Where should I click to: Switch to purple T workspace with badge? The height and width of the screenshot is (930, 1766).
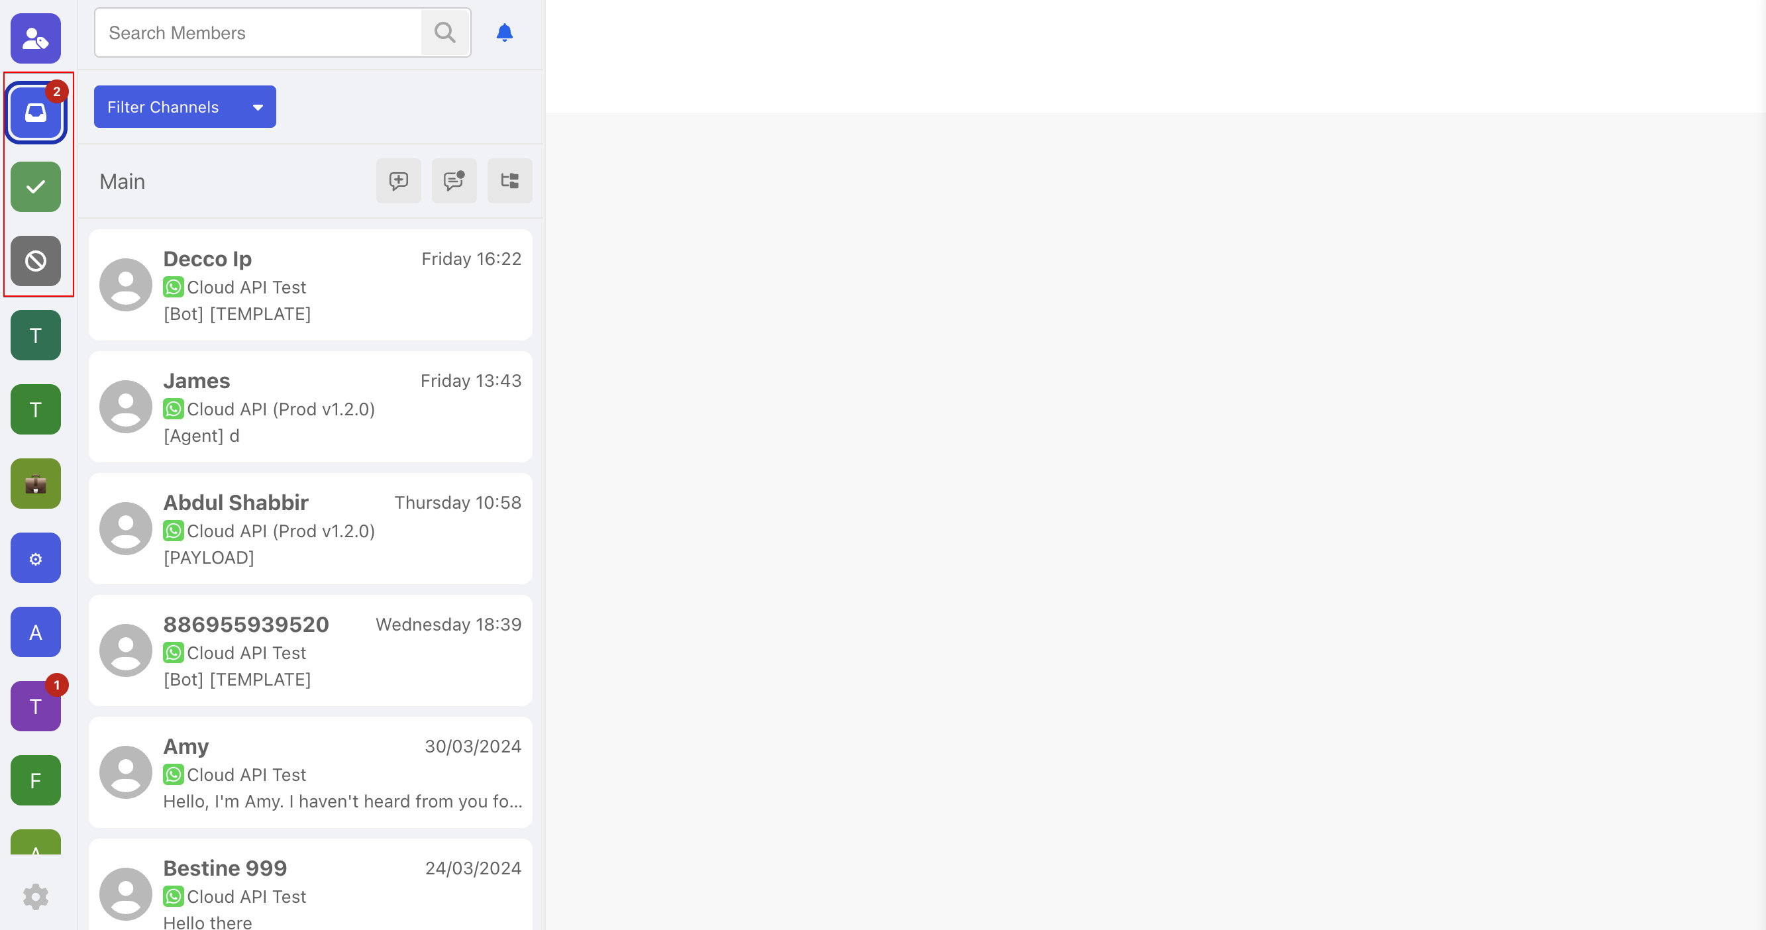[36, 706]
